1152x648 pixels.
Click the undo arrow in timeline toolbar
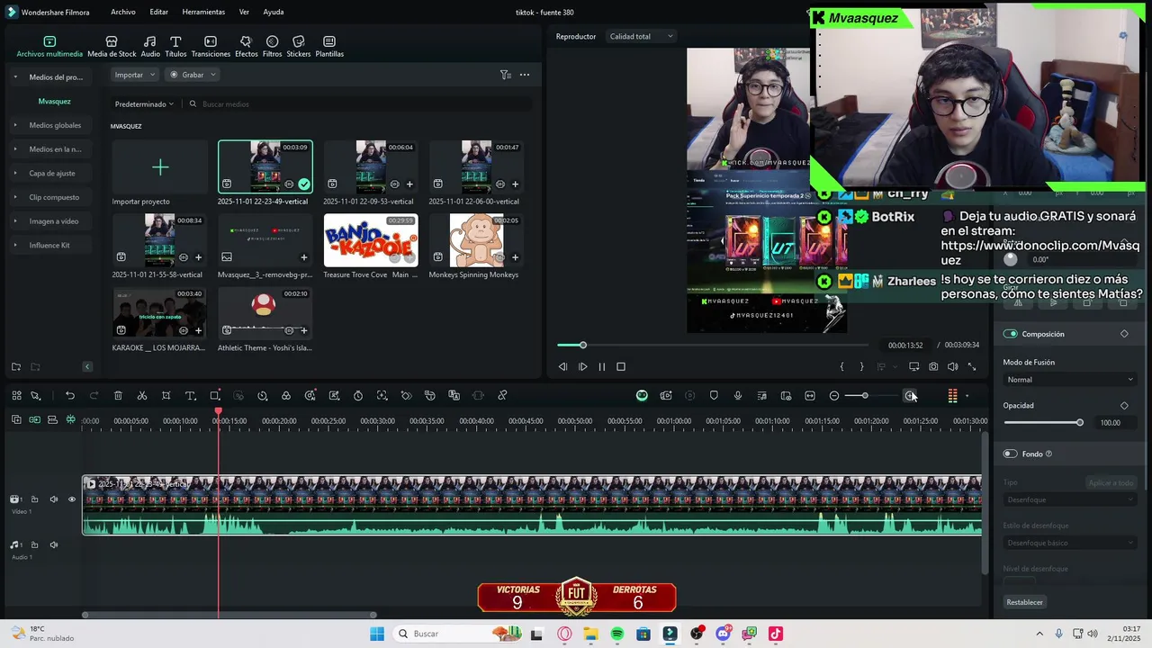[70, 396]
